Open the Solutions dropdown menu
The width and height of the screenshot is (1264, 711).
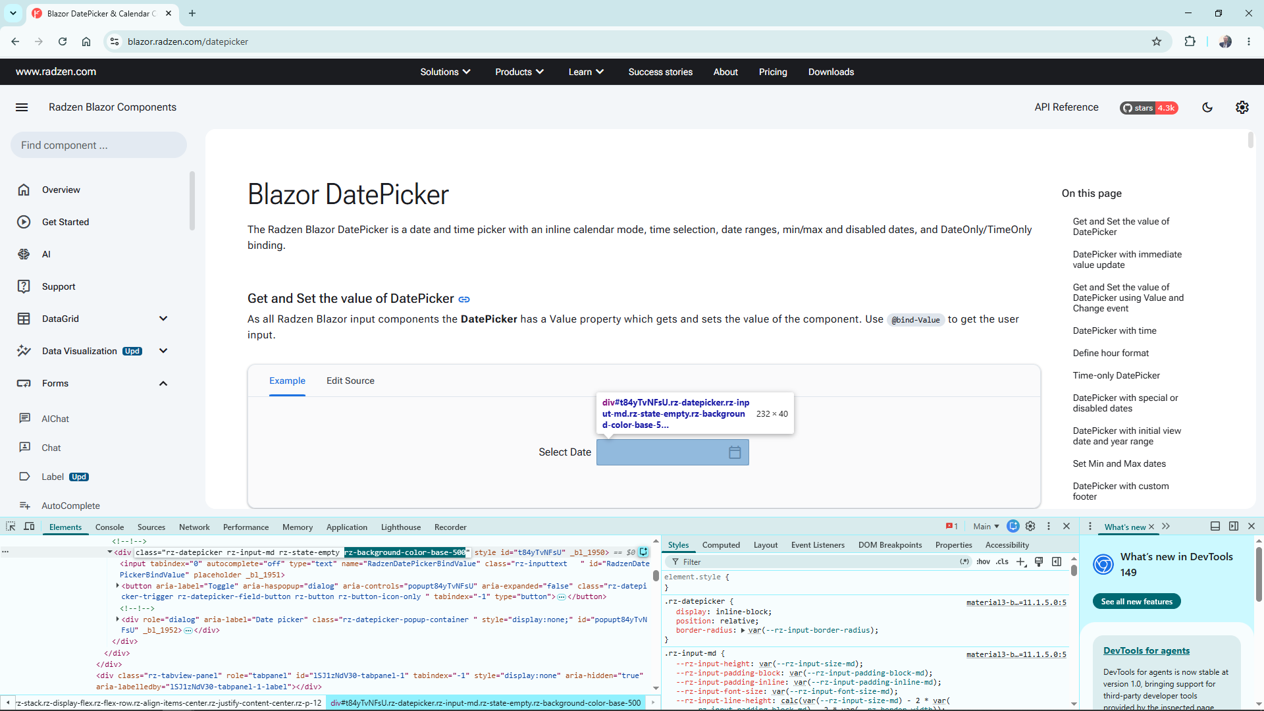click(446, 72)
